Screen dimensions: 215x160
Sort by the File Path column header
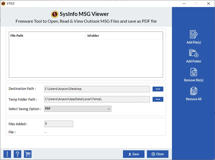point(47,36)
